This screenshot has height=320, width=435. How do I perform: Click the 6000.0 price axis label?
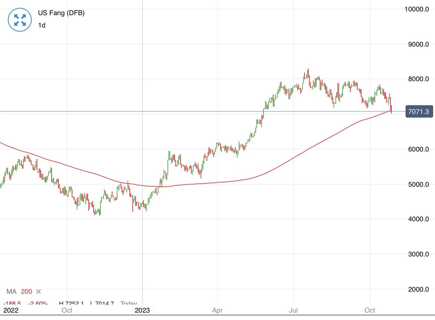tap(419, 149)
